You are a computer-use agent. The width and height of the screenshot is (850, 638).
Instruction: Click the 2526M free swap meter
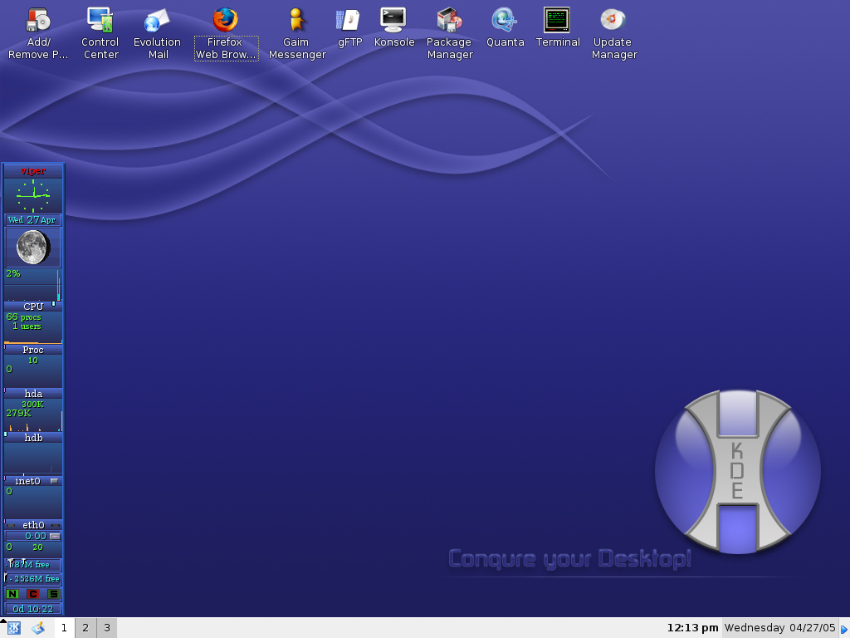(x=33, y=579)
